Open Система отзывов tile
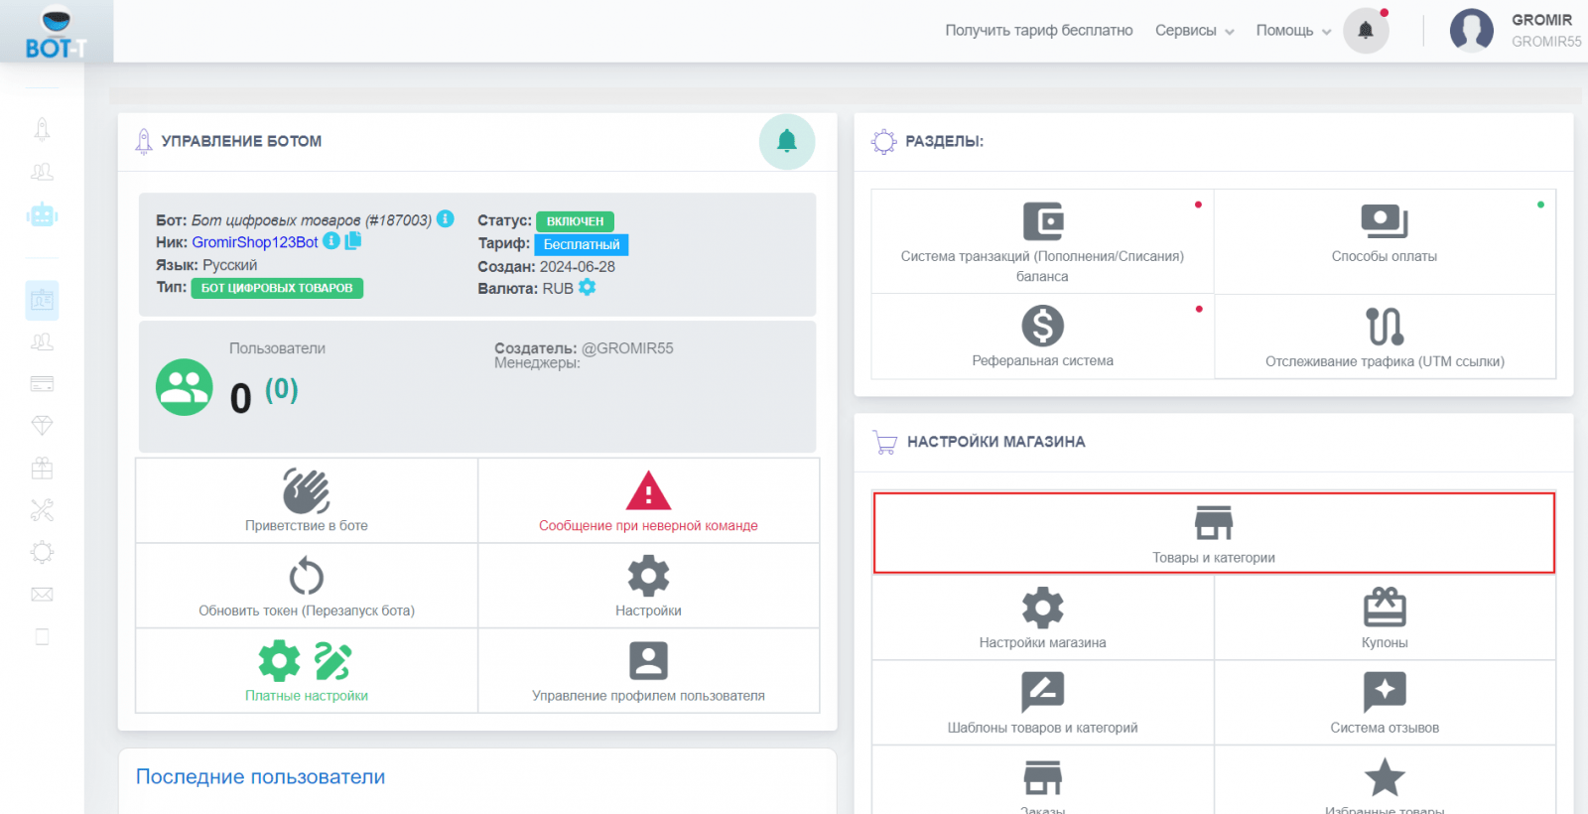Viewport: 1588px width, 814px height. [1385, 703]
